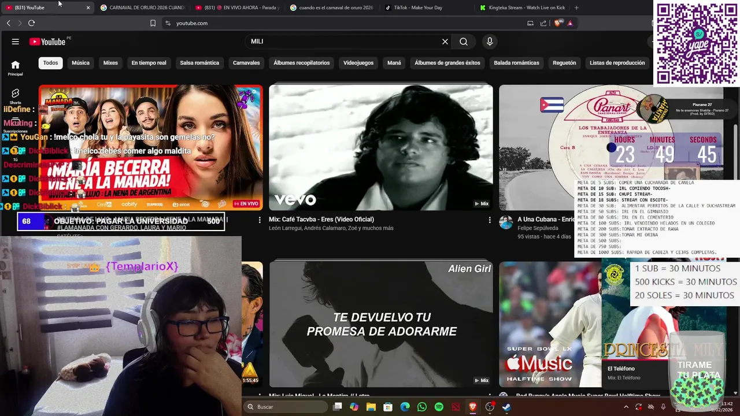Open more options for La Manada video
740x416 pixels.
pos(260,220)
